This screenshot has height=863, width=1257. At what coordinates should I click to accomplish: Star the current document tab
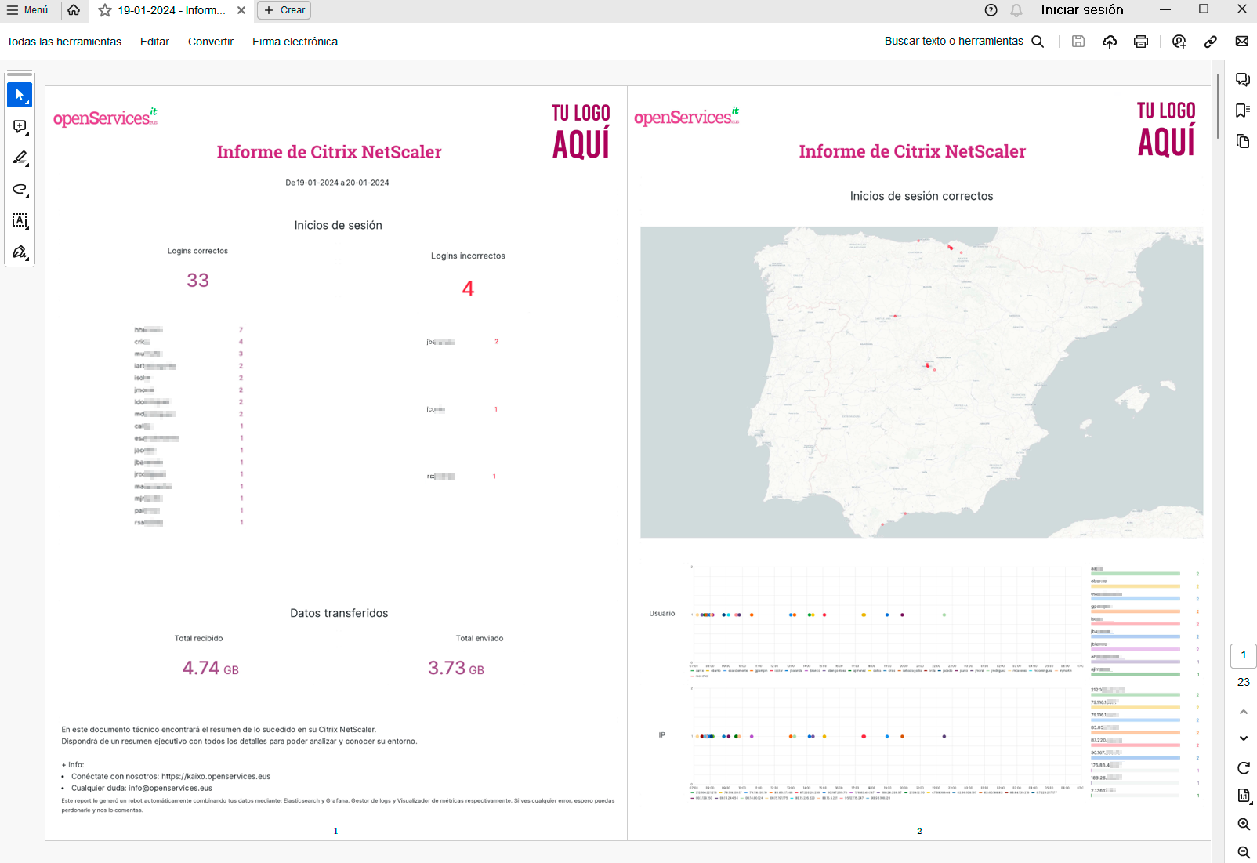pos(105,10)
